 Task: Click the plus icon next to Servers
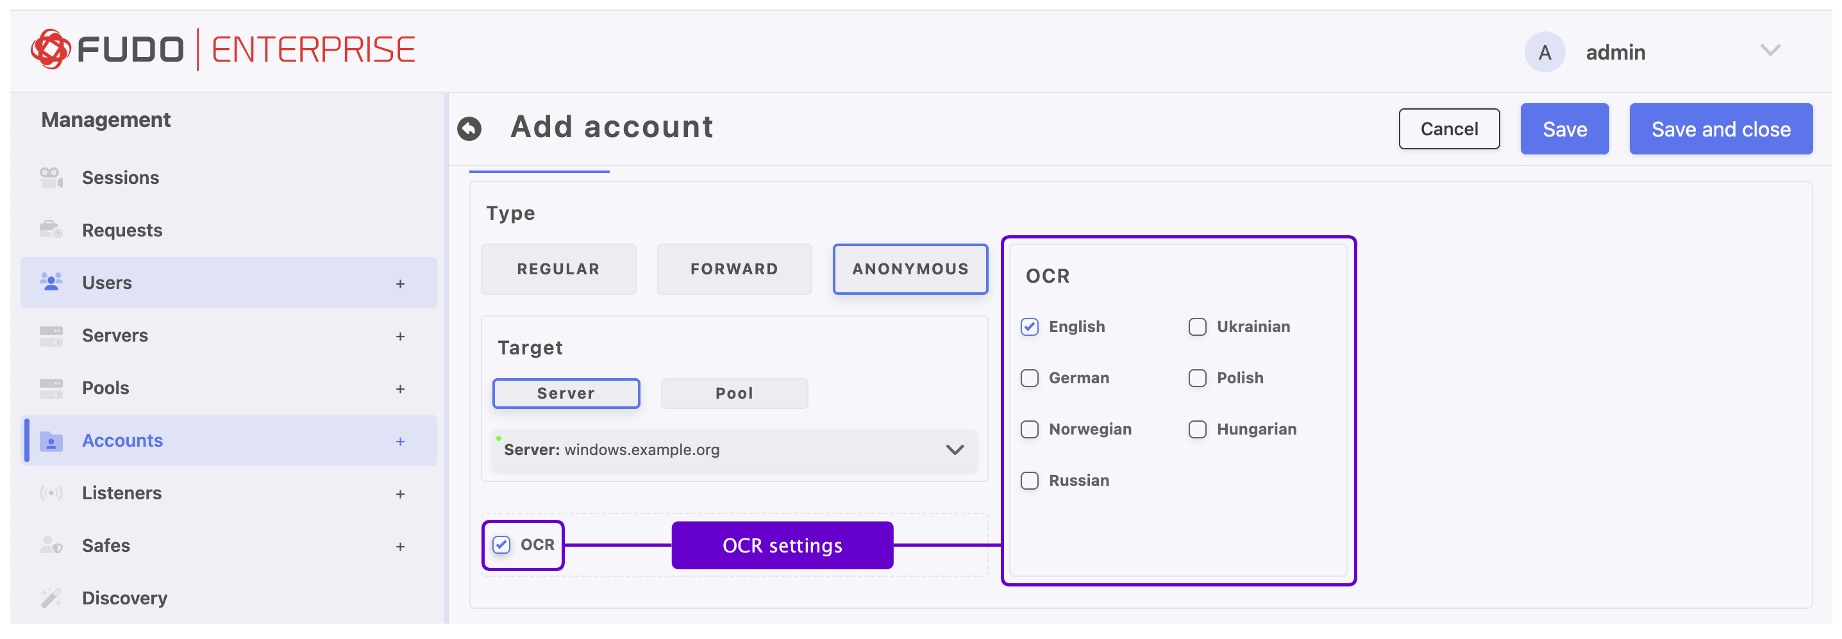coord(401,336)
